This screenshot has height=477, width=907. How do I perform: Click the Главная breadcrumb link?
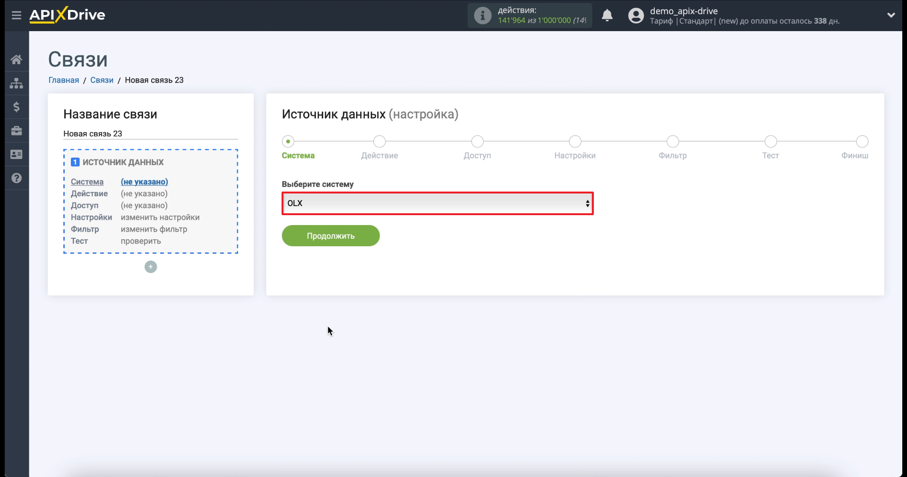tap(64, 80)
